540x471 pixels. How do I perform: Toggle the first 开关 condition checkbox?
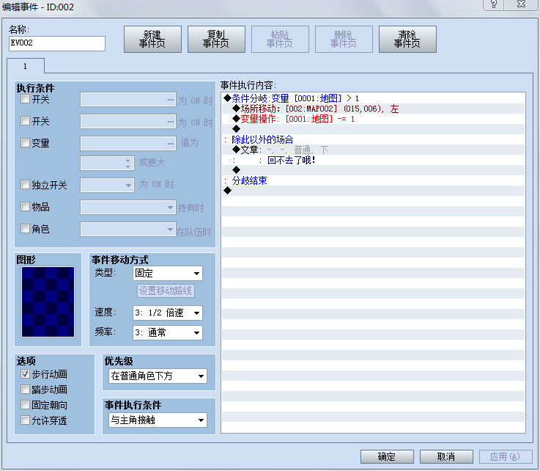click(x=25, y=99)
